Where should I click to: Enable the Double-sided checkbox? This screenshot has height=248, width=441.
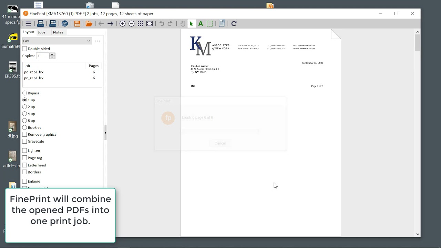(x=24, y=49)
